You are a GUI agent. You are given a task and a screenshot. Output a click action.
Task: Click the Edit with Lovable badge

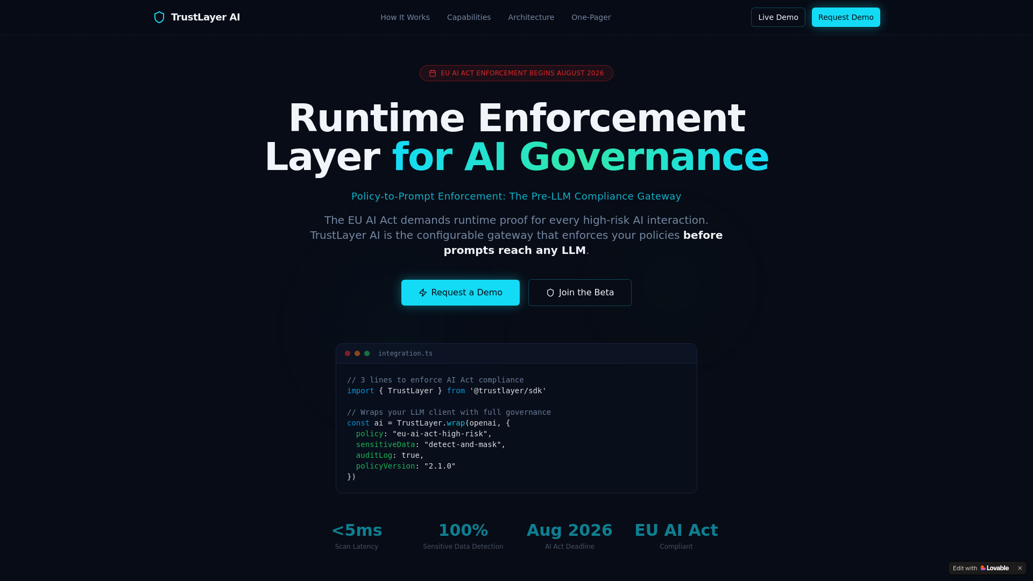(x=981, y=568)
